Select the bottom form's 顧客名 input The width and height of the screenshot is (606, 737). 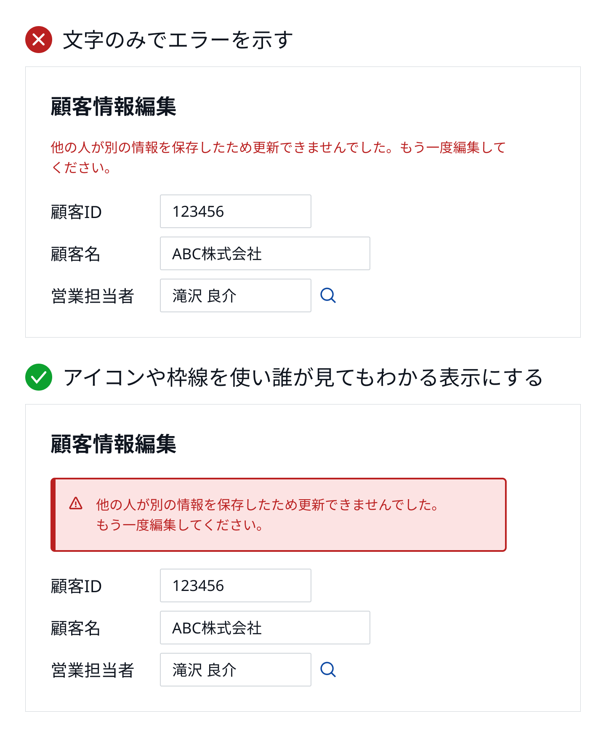[x=264, y=628]
